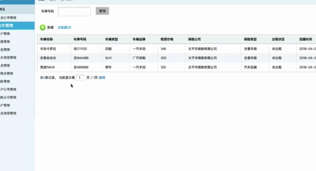Open 限管理 in the sidebar
The height and width of the screenshot is (171, 316).
(5, 42)
